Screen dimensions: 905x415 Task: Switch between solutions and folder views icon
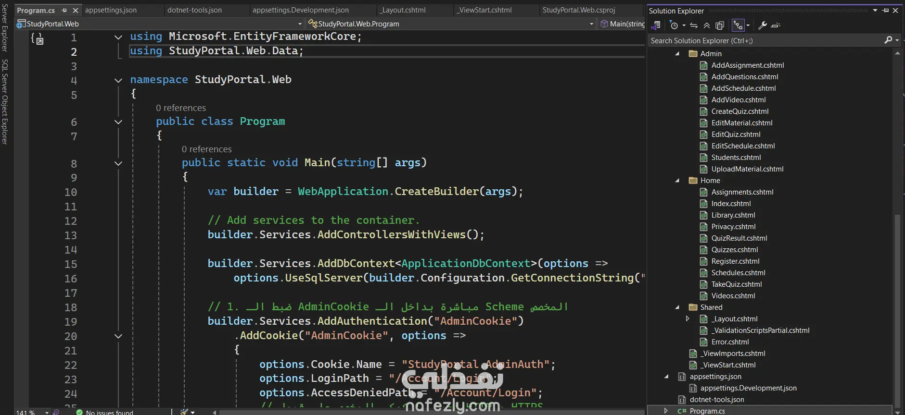[x=656, y=25]
